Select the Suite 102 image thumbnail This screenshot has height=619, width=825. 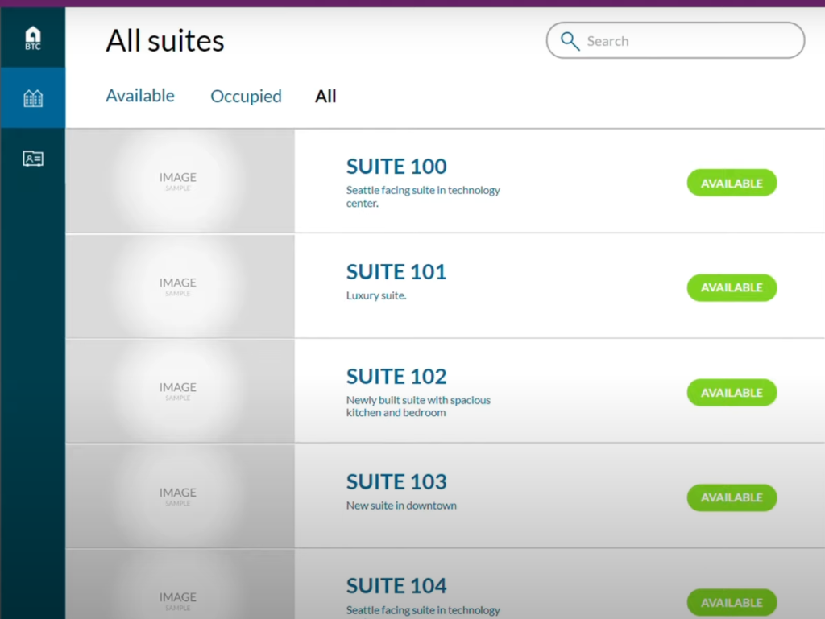pyautogui.click(x=180, y=391)
